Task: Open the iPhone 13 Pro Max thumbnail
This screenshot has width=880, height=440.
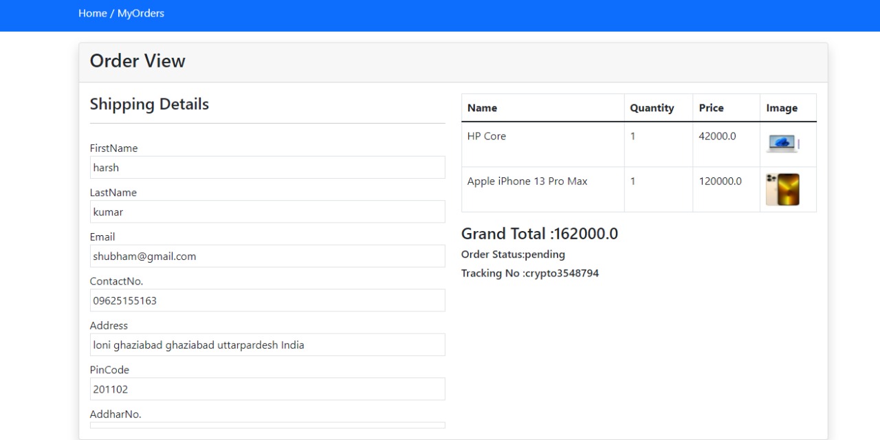Action: pos(782,190)
